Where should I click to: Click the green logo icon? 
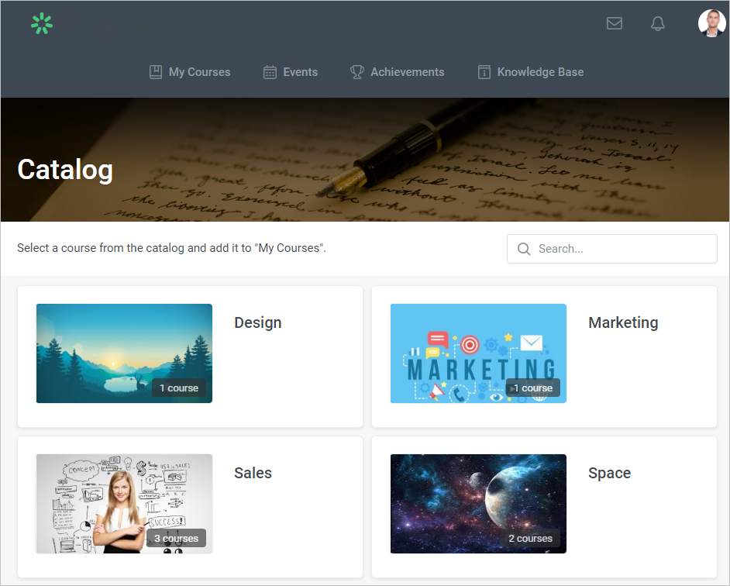click(x=42, y=24)
